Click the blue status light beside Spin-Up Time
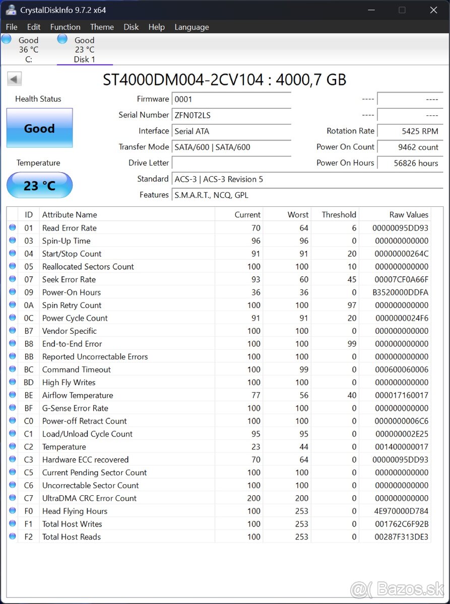 [12, 241]
